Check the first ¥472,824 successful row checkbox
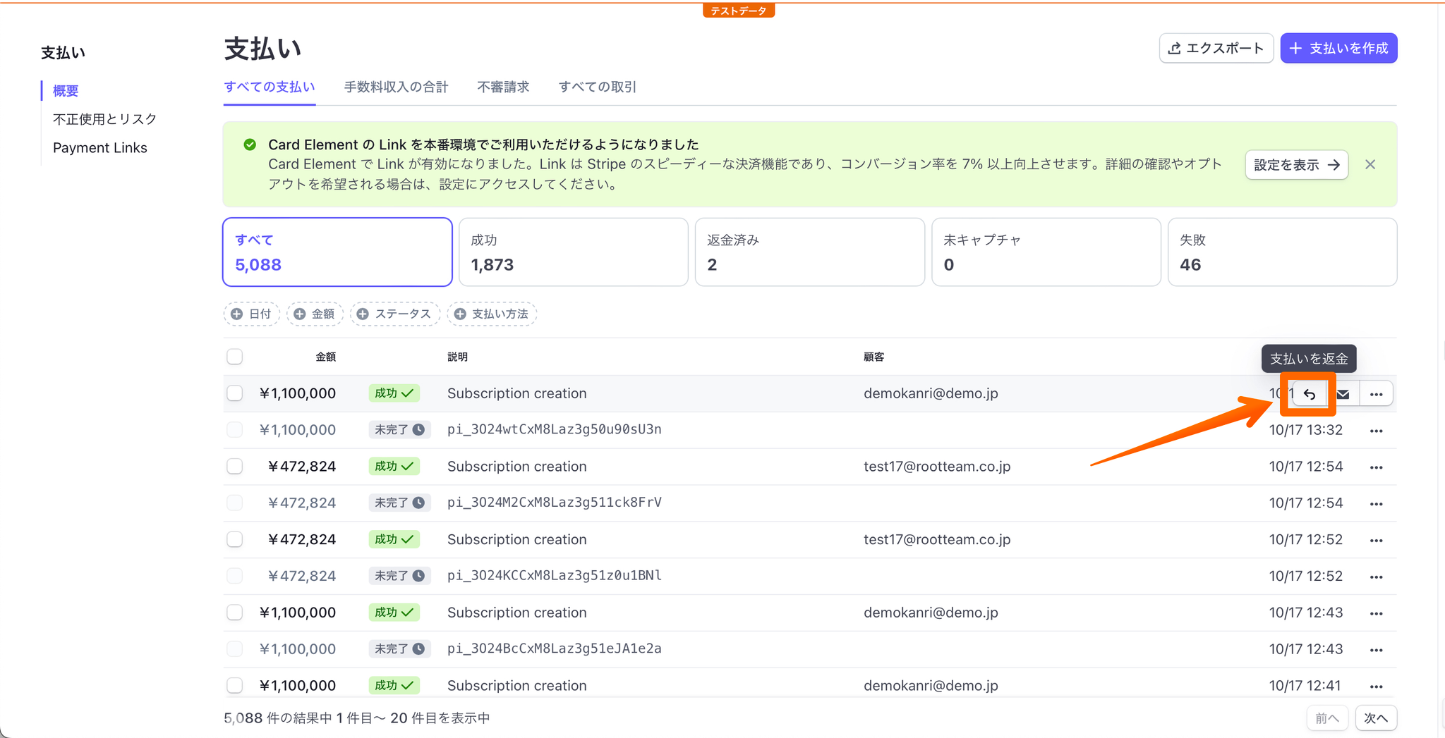 tap(235, 467)
